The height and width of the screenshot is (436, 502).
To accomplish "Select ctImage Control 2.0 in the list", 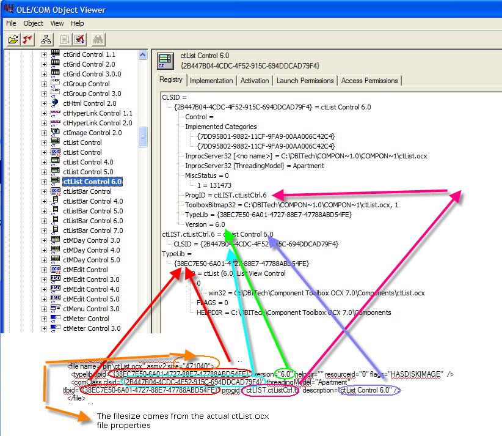I will (92, 133).
